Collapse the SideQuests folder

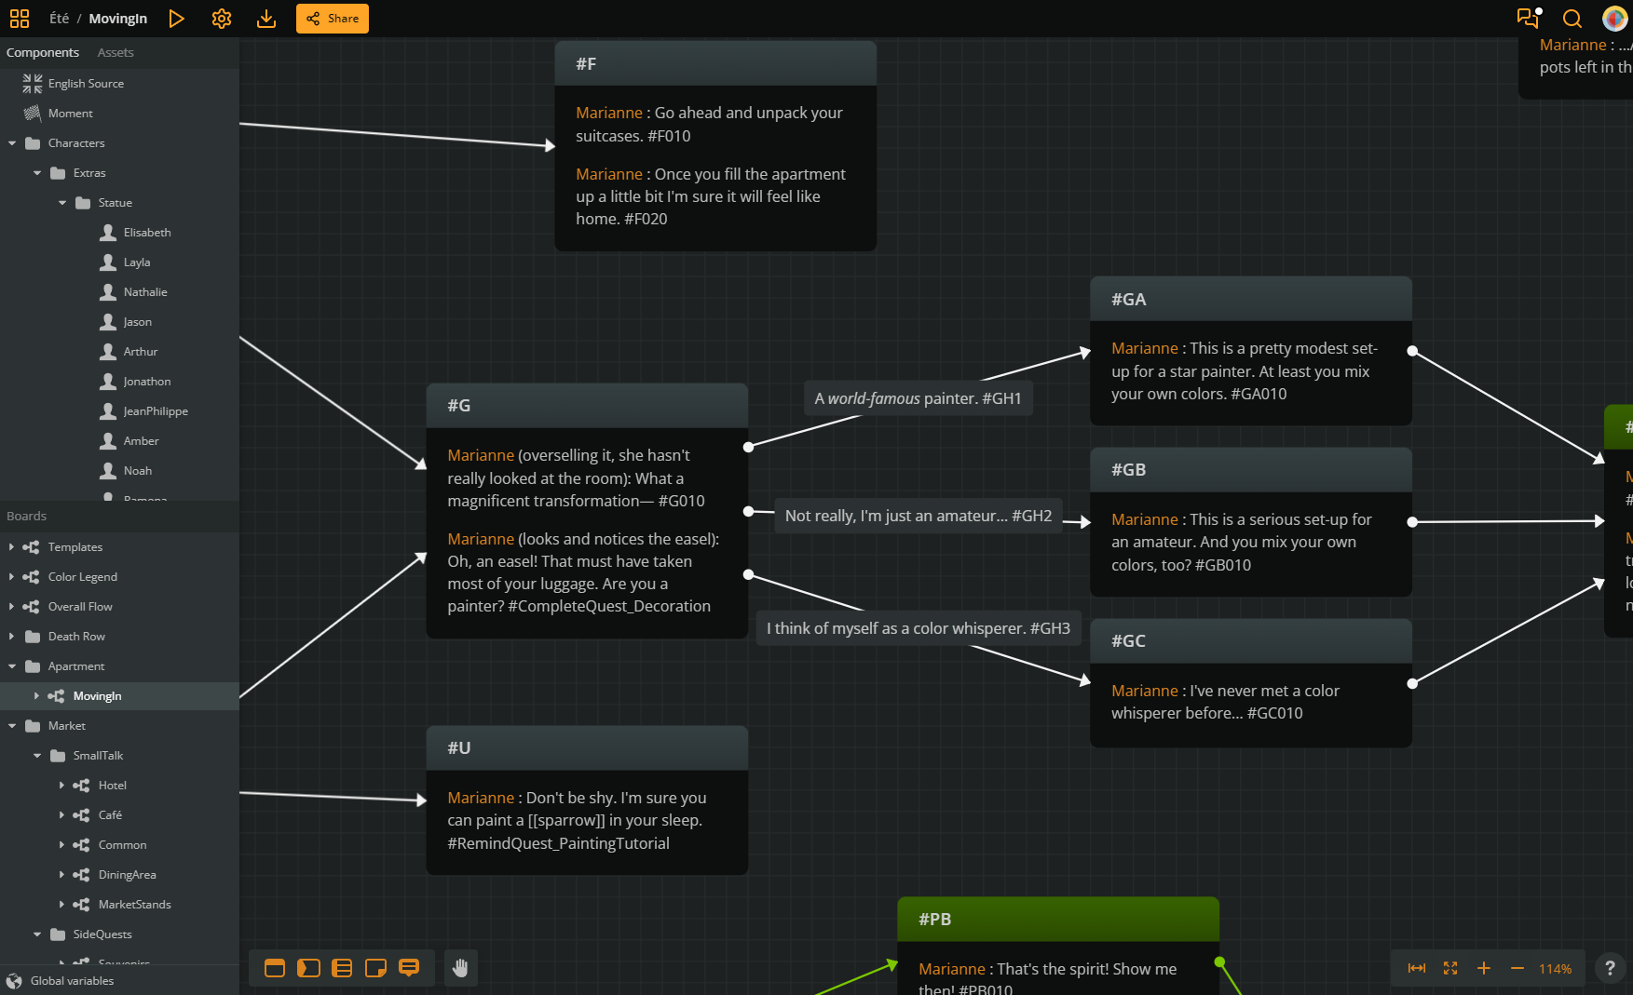point(37,934)
